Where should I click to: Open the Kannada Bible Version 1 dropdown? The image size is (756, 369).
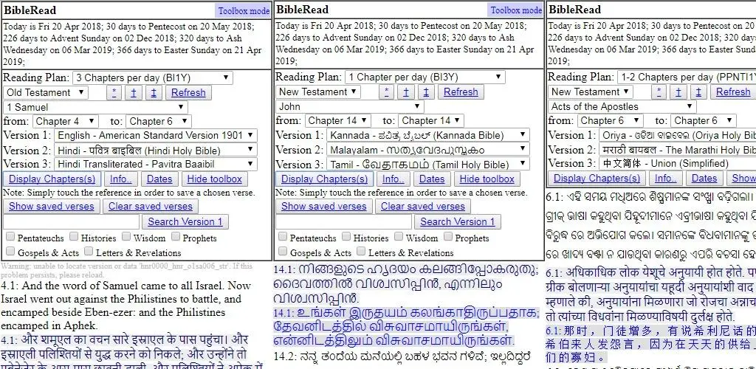[x=429, y=135]
